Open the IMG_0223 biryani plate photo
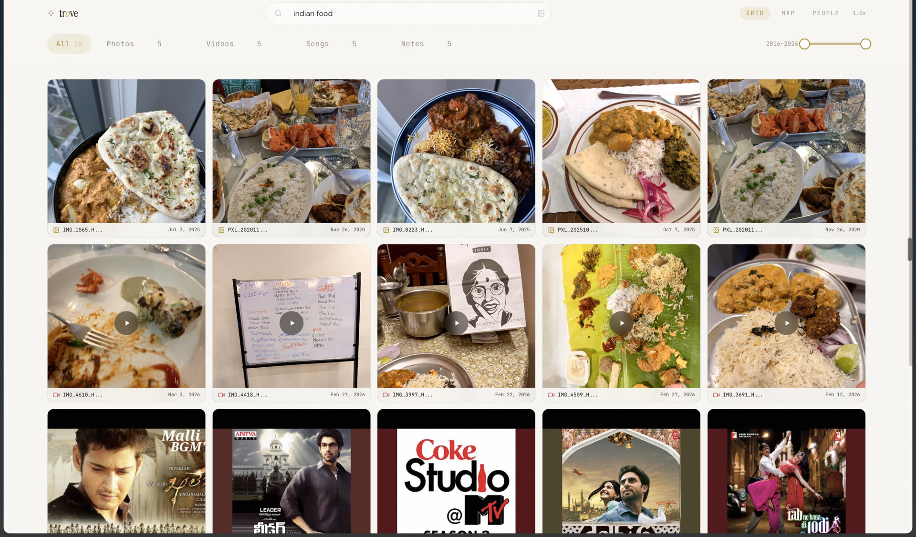This screenshot has height=537, width=916. click(x=457, y=151)
